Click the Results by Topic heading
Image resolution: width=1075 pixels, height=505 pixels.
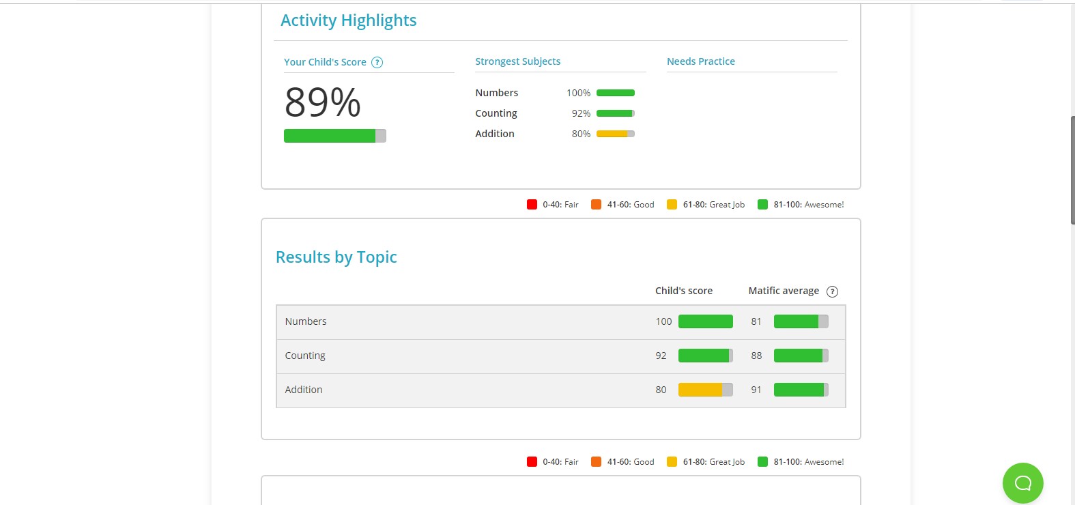[x=336, y=257]
